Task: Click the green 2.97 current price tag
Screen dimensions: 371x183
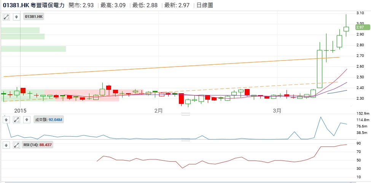Action: coord(360,27)
